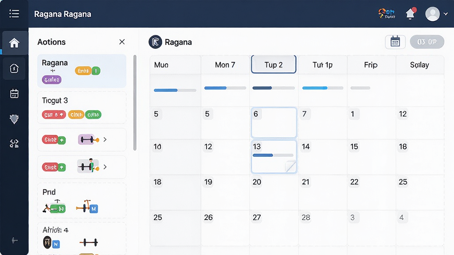454x255 pixels.
Task: Click the progress bar in day 13 cell
Action: pos(273,155)
